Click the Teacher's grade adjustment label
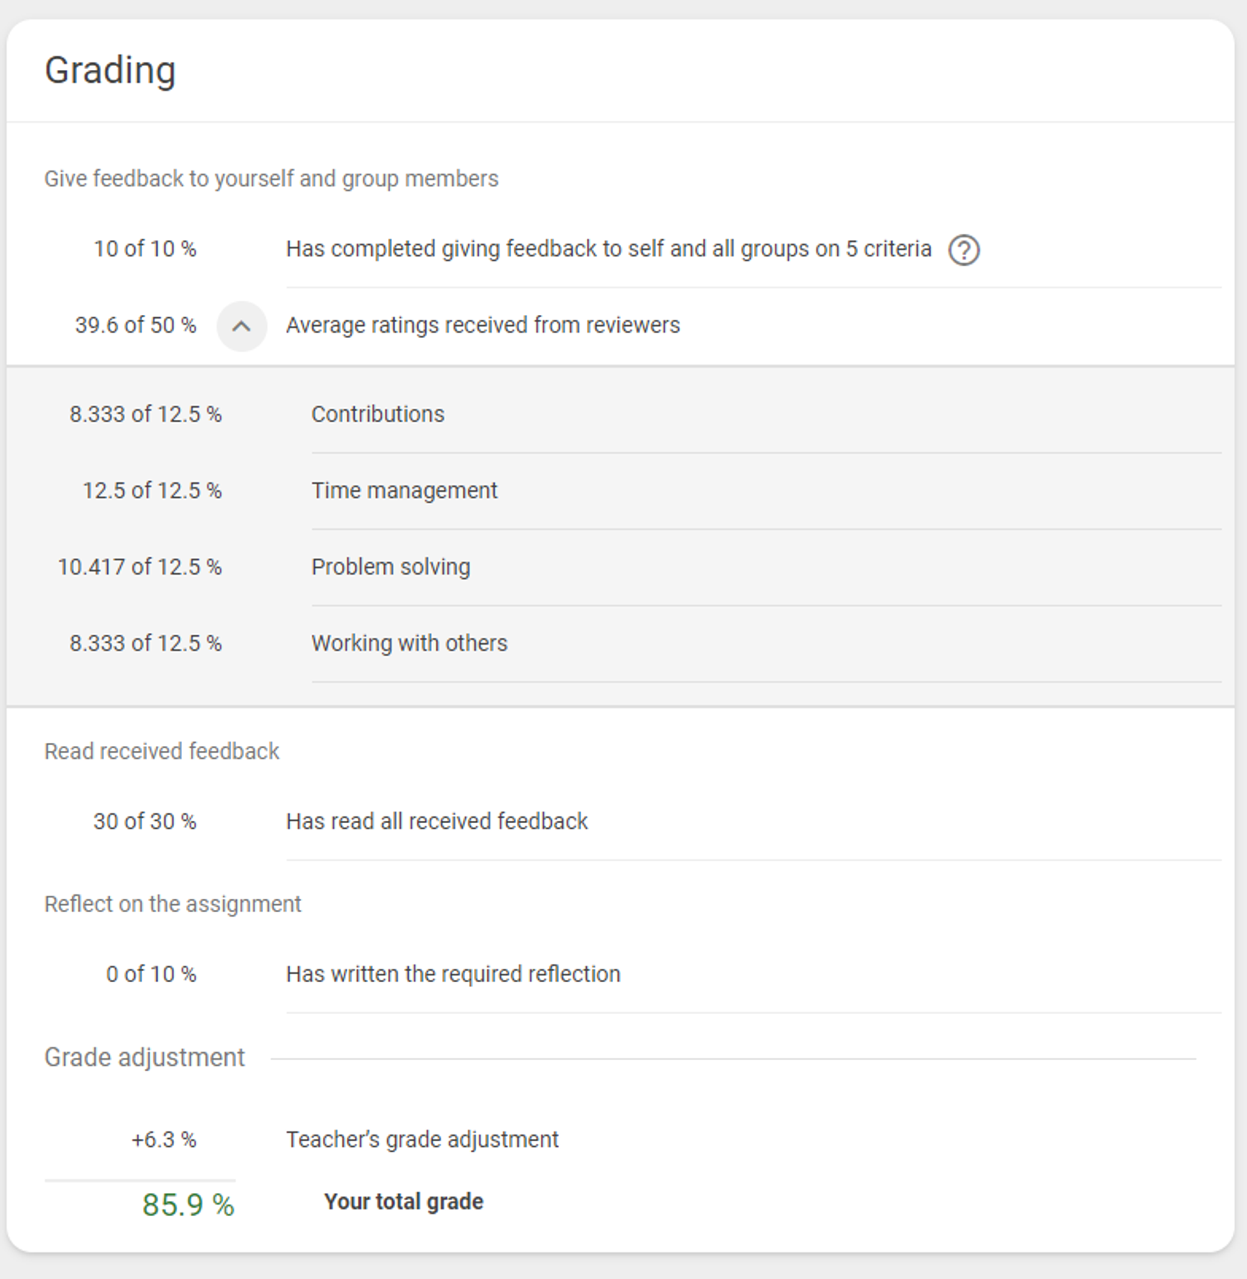The width and height of the screenshot is (1247, 1279). pos(423,1139)
